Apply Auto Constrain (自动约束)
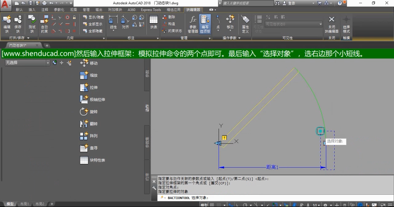The width and height of the screenshot is (394, 207). pos(45,24)
